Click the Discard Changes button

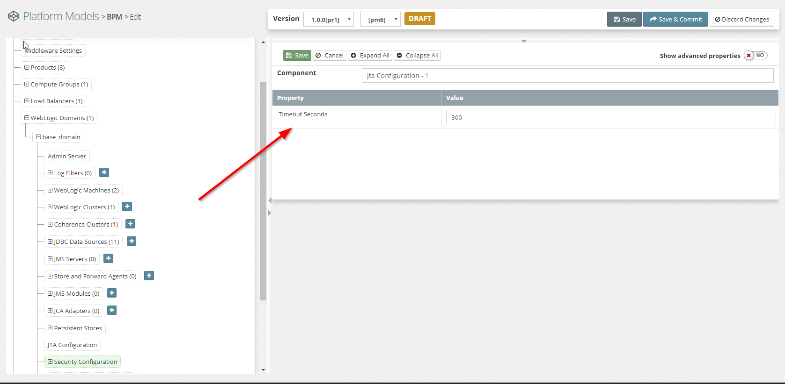[741, 19]
